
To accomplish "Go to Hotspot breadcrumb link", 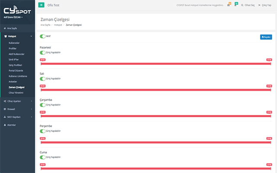I will [58, 25].
